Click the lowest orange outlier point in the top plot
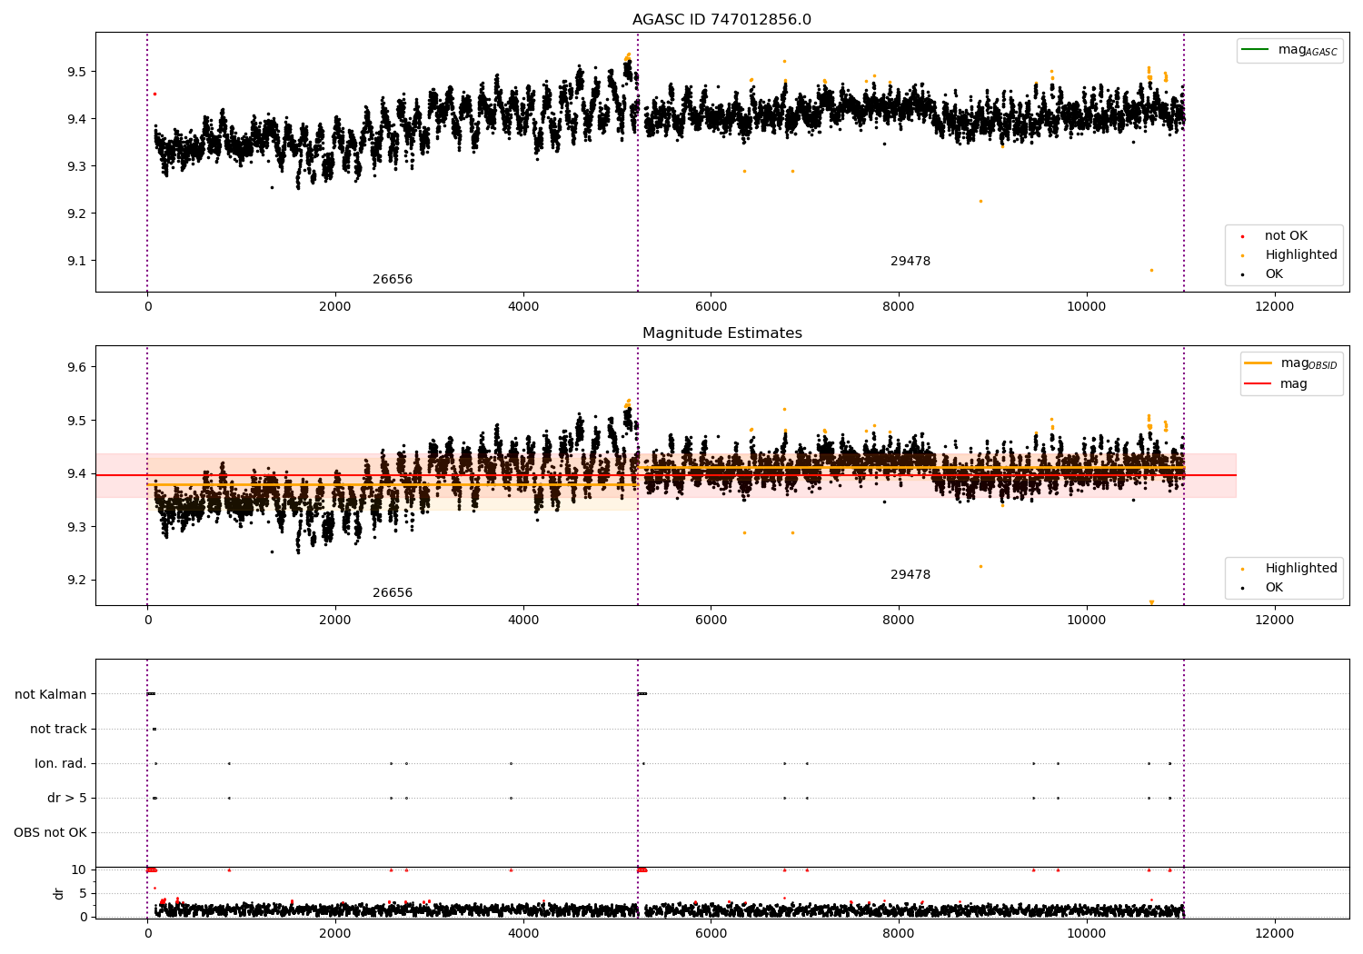1363x954 pixels. [1151, 270]
